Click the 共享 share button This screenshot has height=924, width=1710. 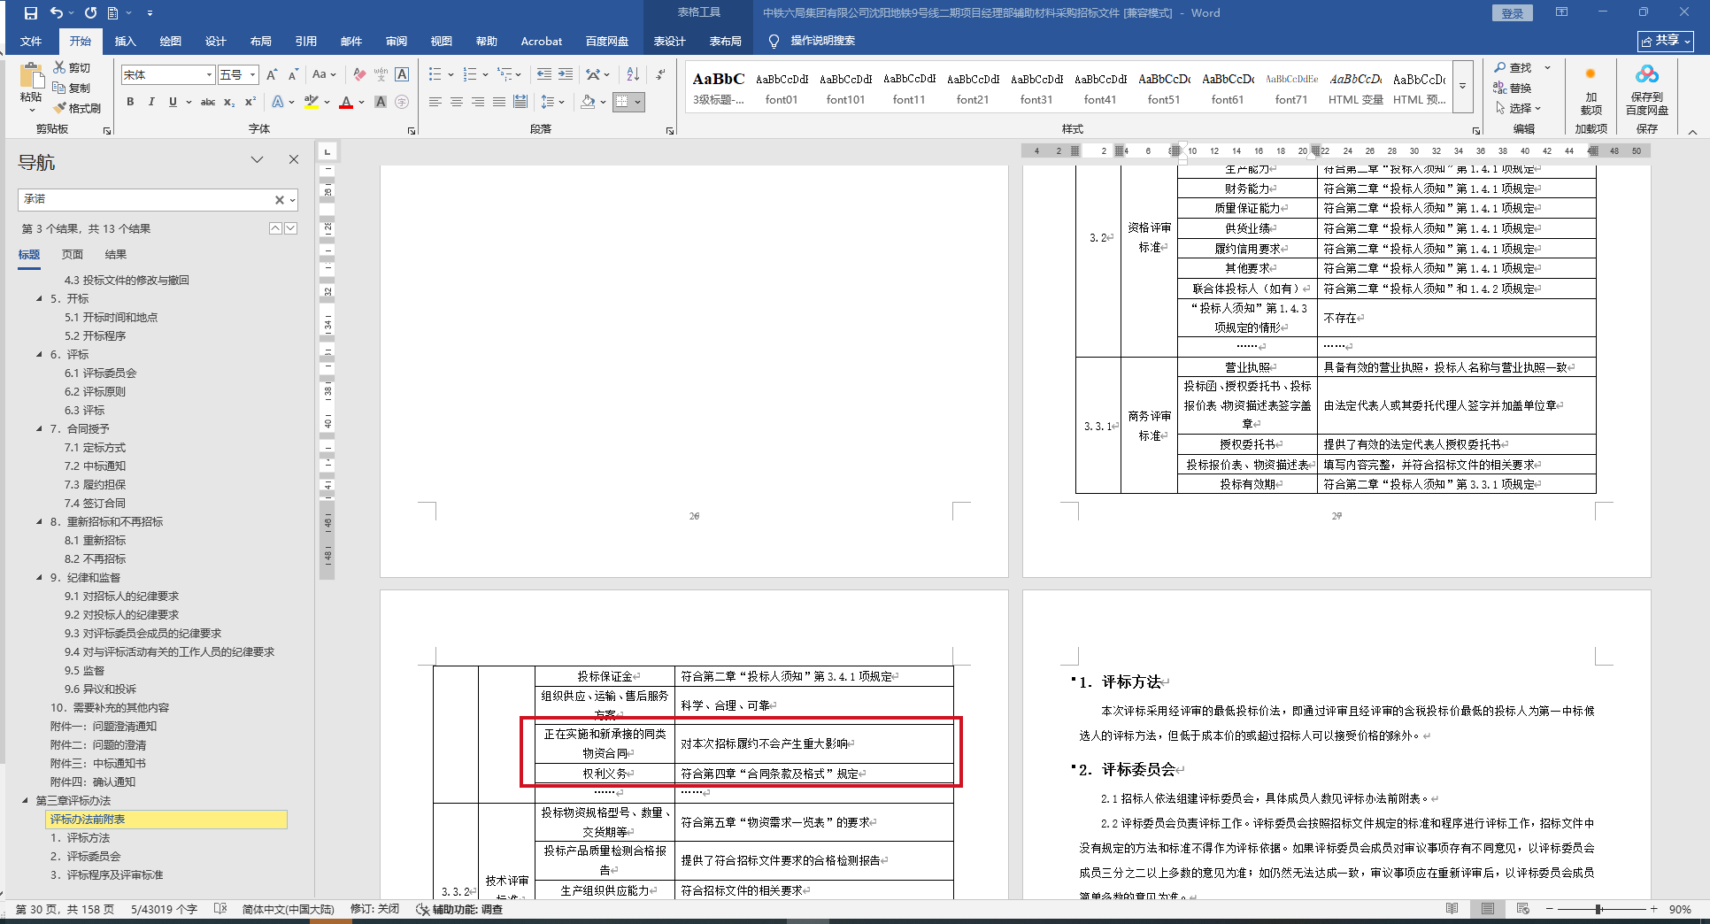[x=1666, y=41]
